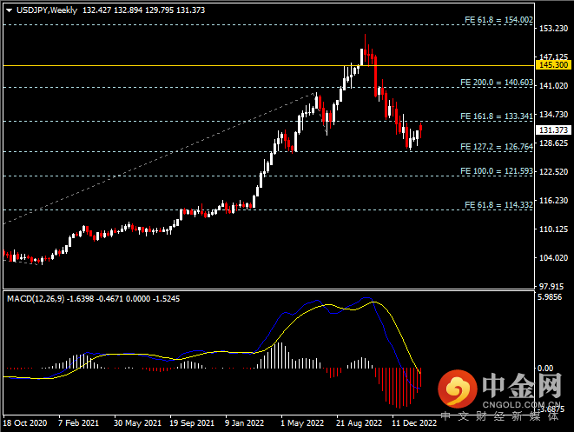Screen dimensions: 574x432
Task: Click the 153.230 value on price axis
Action: point(552,29)
